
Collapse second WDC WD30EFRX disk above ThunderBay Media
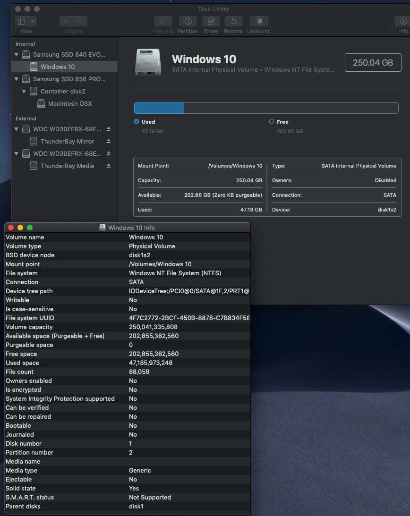pyautogui.click(x=16, y=154)
